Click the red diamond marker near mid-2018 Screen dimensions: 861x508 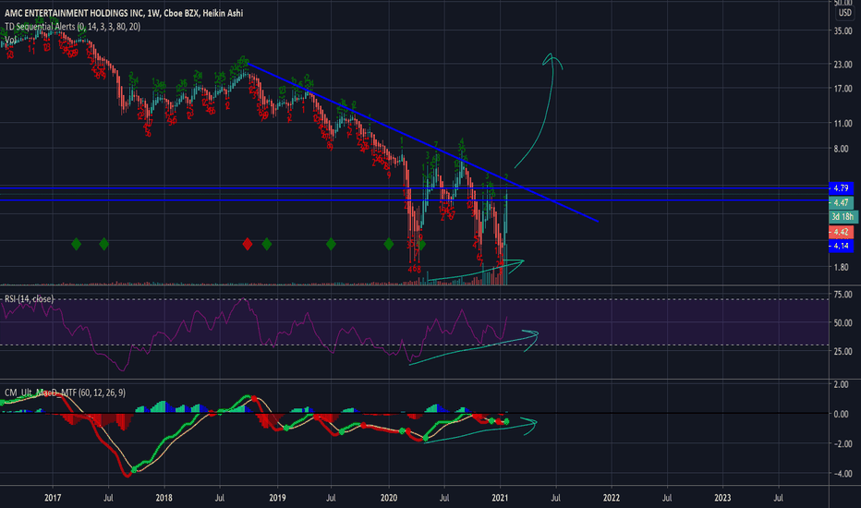pyautogui.click(x=248, y=244)
